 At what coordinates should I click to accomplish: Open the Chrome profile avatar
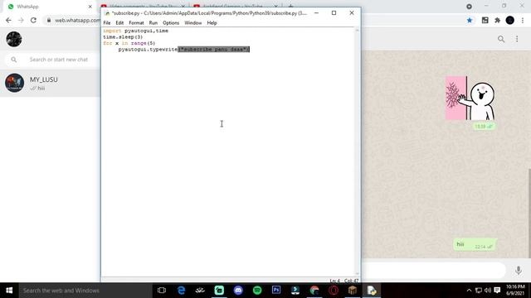[x=510, y=20]
